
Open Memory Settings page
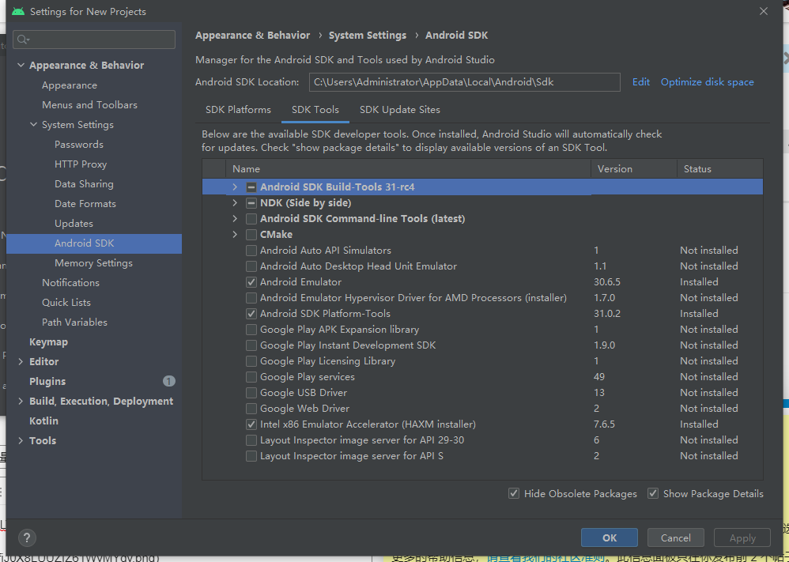93,263
